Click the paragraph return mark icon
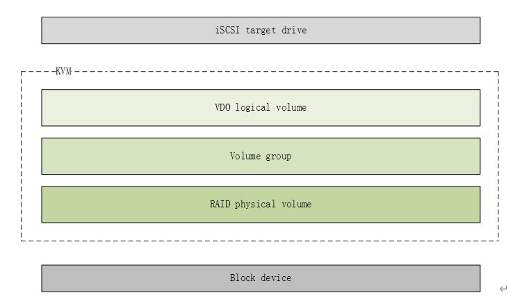Screen dimensions: 522x302 click(503, 288)
